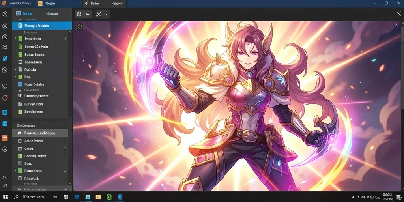Viewport: 404px width, 202px height.
Task: Open Edge browser from the taskbar
Action: tap(77, 197)
